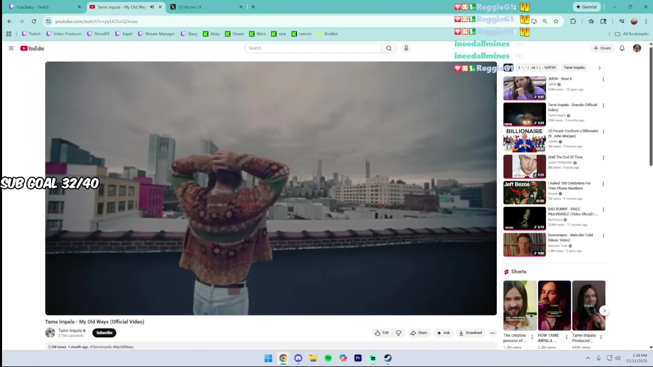Image resolution: width=653 pixels, height=367 pixels.
Task: Go back with the browser back arrow
Action: tap(9, 21)
